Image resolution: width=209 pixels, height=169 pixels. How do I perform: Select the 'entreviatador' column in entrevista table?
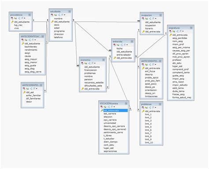(124, 55)
